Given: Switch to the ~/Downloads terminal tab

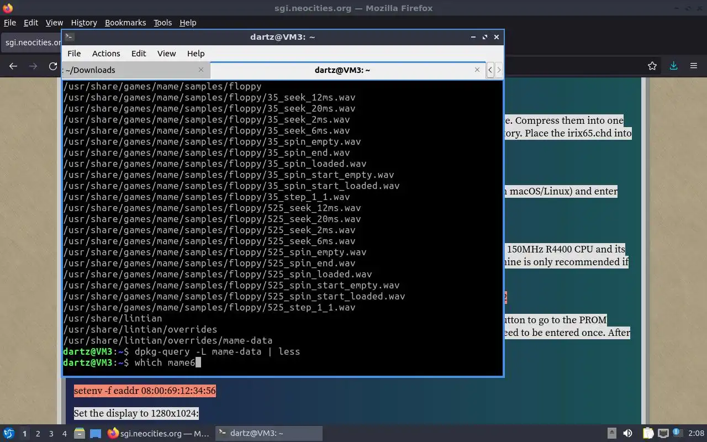Looking at the screenshot, I should 136,70.
